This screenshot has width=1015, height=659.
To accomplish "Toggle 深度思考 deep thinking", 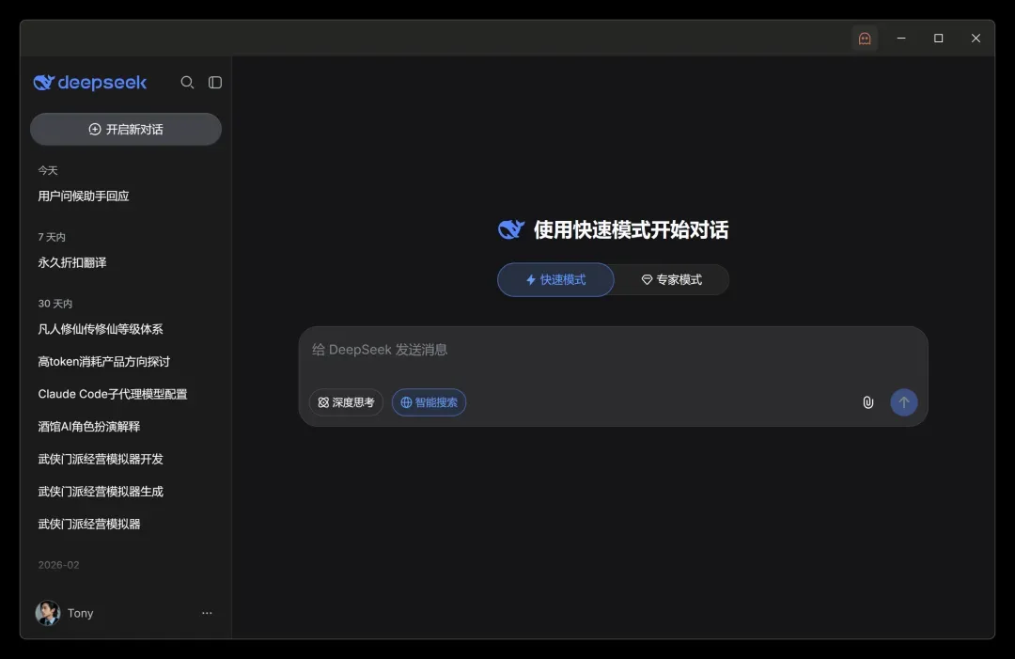I will click(x=346, y=402).
